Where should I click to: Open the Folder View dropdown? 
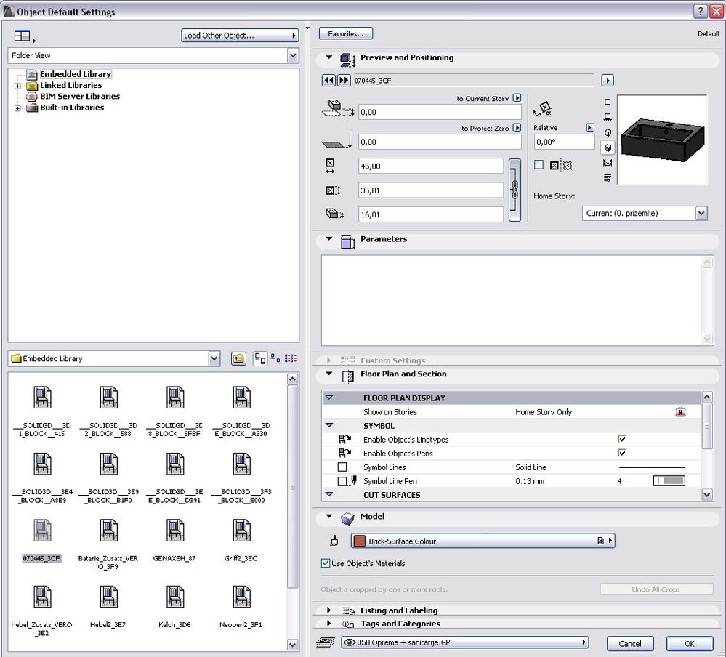pos(292,56)
